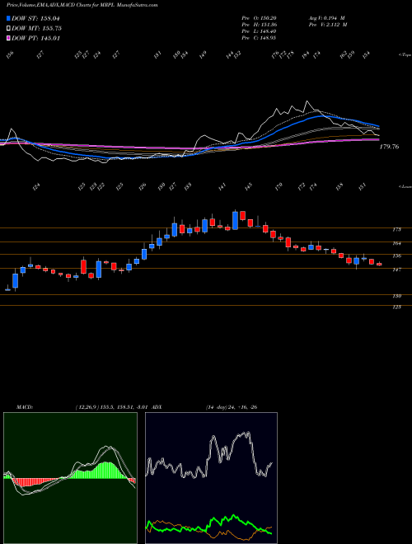Screen dimensions: 412x544
Task: Select the chart title mentioning MunafaSutra.com
Action: pos(82,6)
